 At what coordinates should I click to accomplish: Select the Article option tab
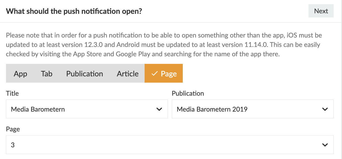128,74
